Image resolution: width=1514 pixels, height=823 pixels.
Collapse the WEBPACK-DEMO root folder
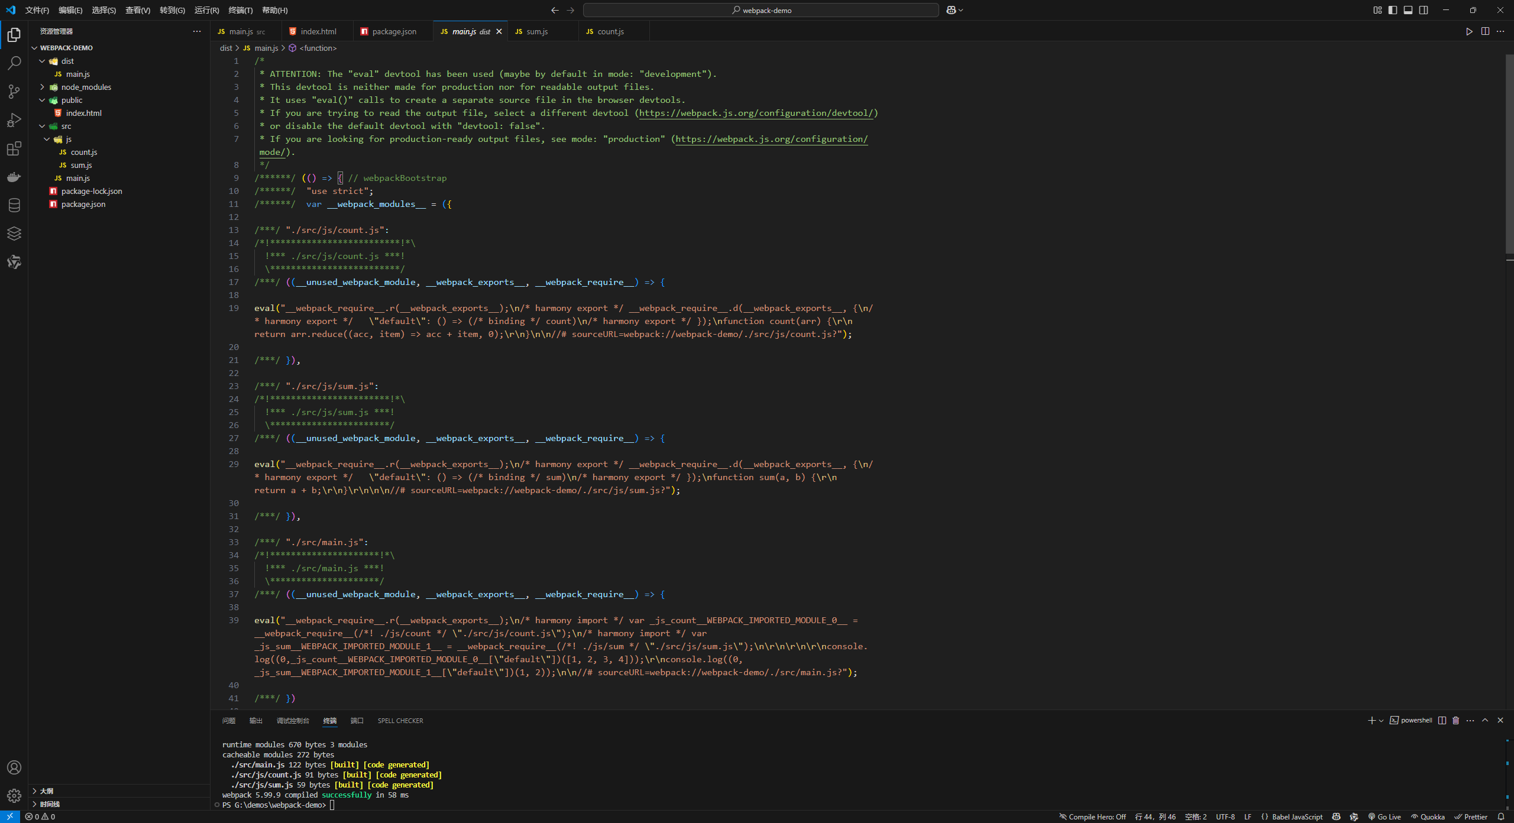pos(34,48)
